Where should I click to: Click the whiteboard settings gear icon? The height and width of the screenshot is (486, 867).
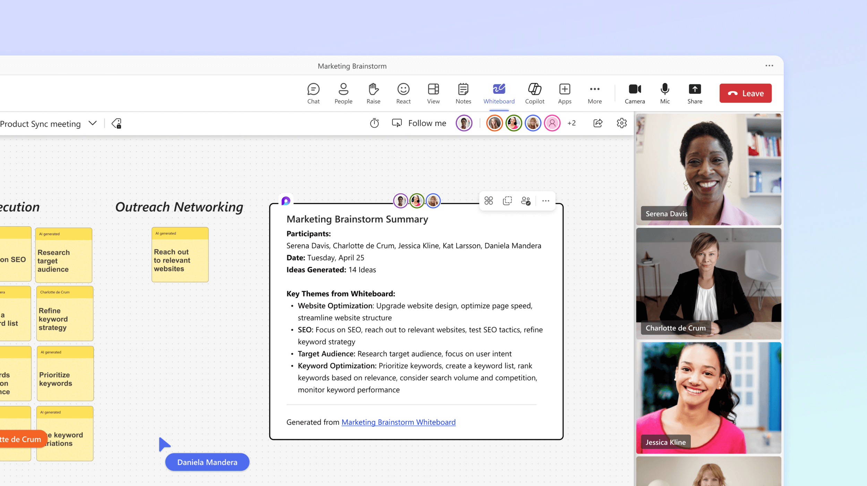point(621,123)
